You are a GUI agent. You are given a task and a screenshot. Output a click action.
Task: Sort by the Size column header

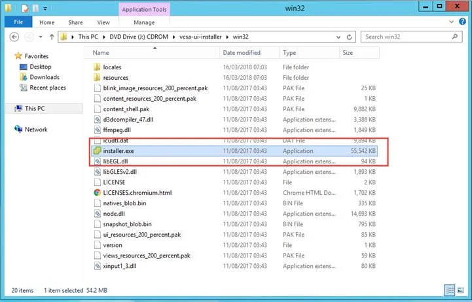[359, 53]
